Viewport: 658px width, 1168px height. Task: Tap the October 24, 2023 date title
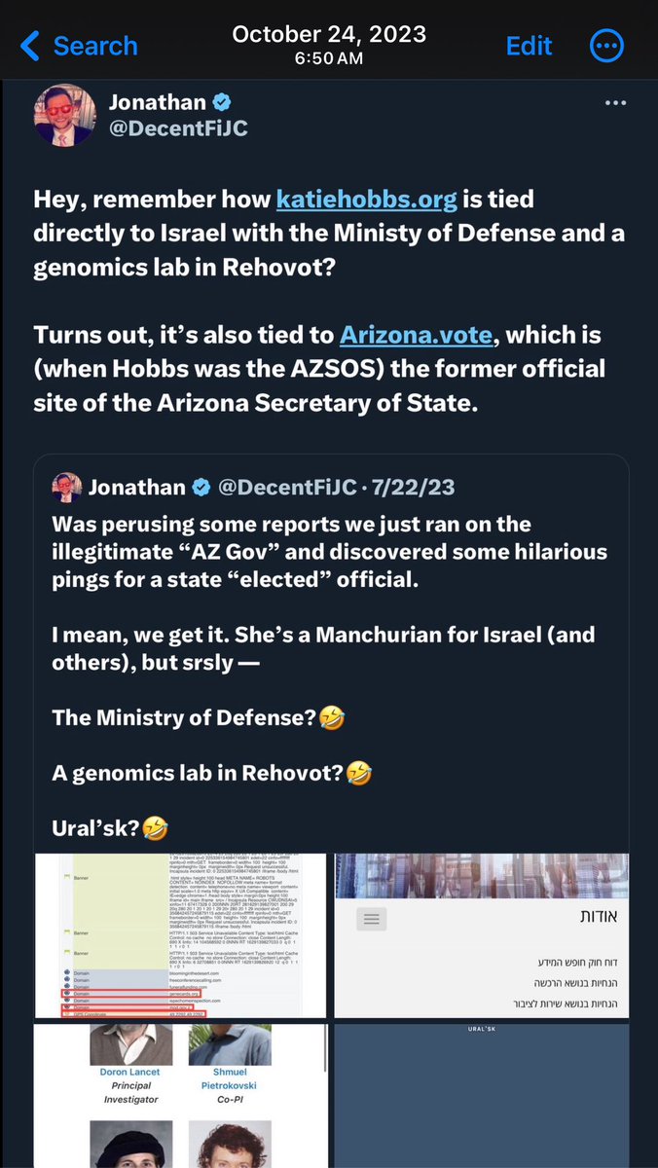click(328, 34)
